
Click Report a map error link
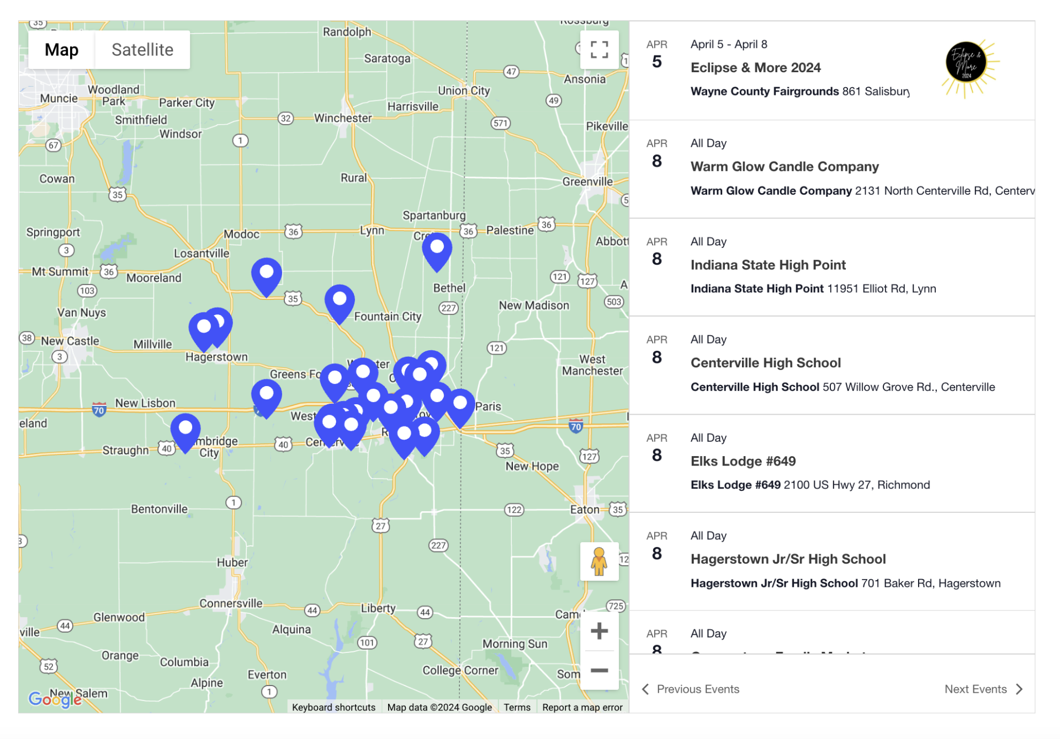pyautogui.click(x=582, y=708)
